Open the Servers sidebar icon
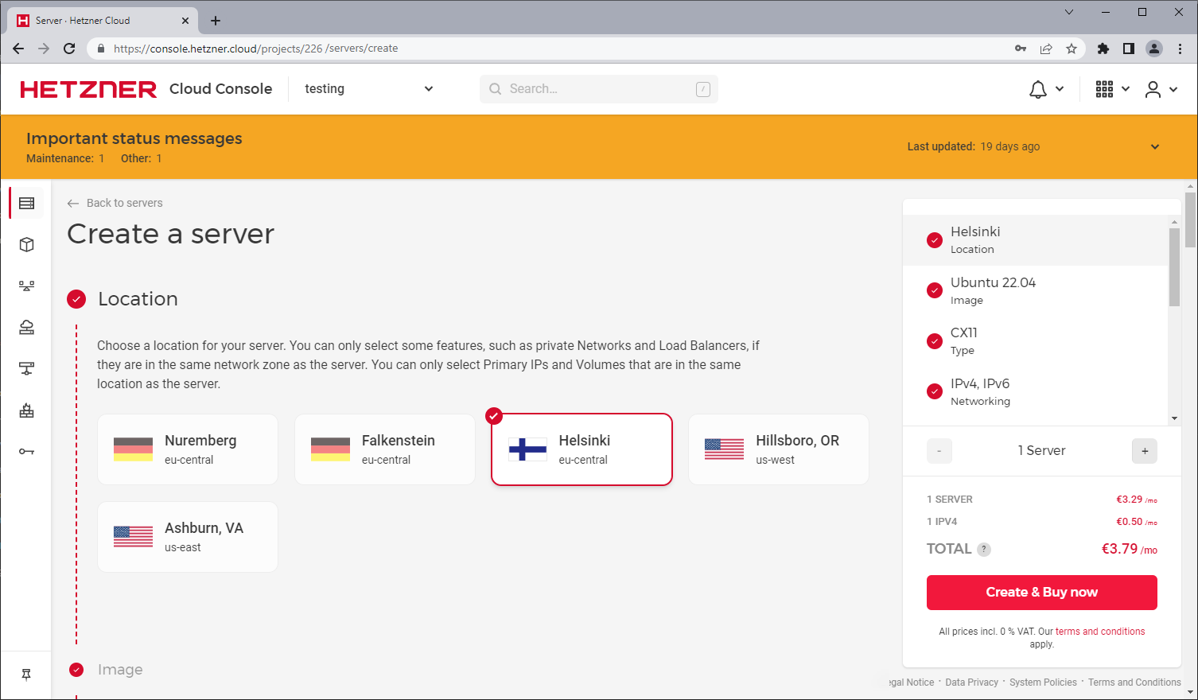 click(26, 203)
